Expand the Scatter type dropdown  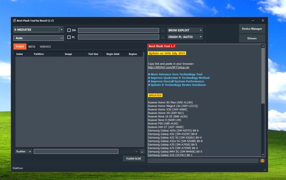tap(23, 151)
